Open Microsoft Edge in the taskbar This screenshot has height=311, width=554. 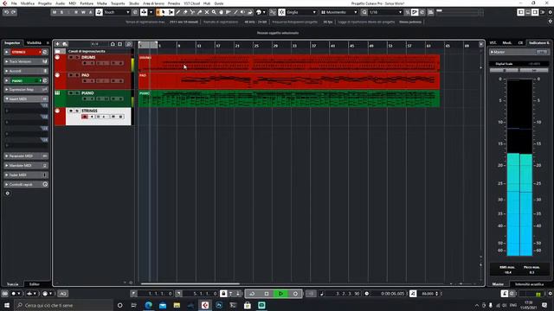coord(148,305)
